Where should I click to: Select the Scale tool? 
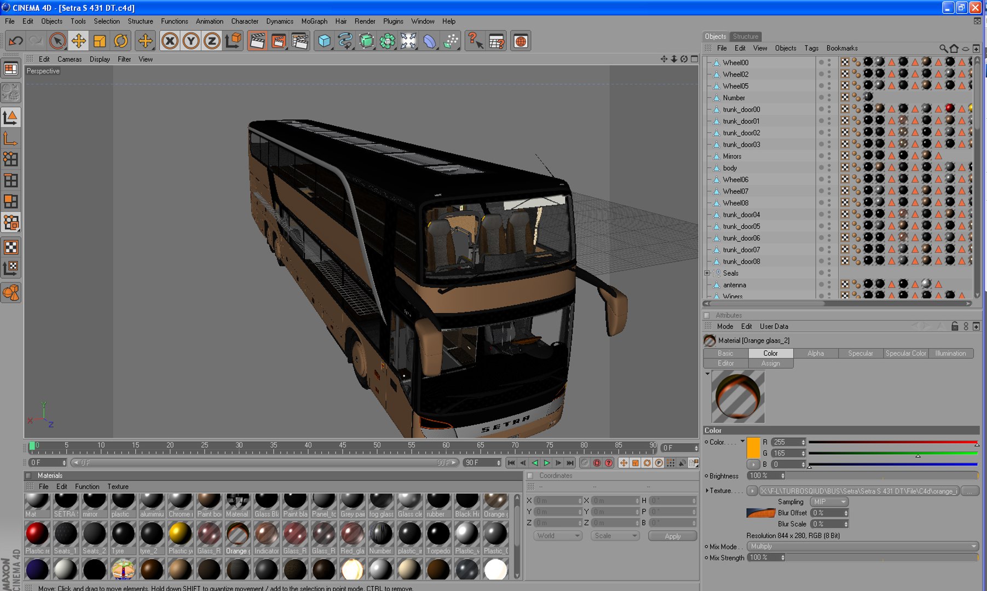(99, 41)
